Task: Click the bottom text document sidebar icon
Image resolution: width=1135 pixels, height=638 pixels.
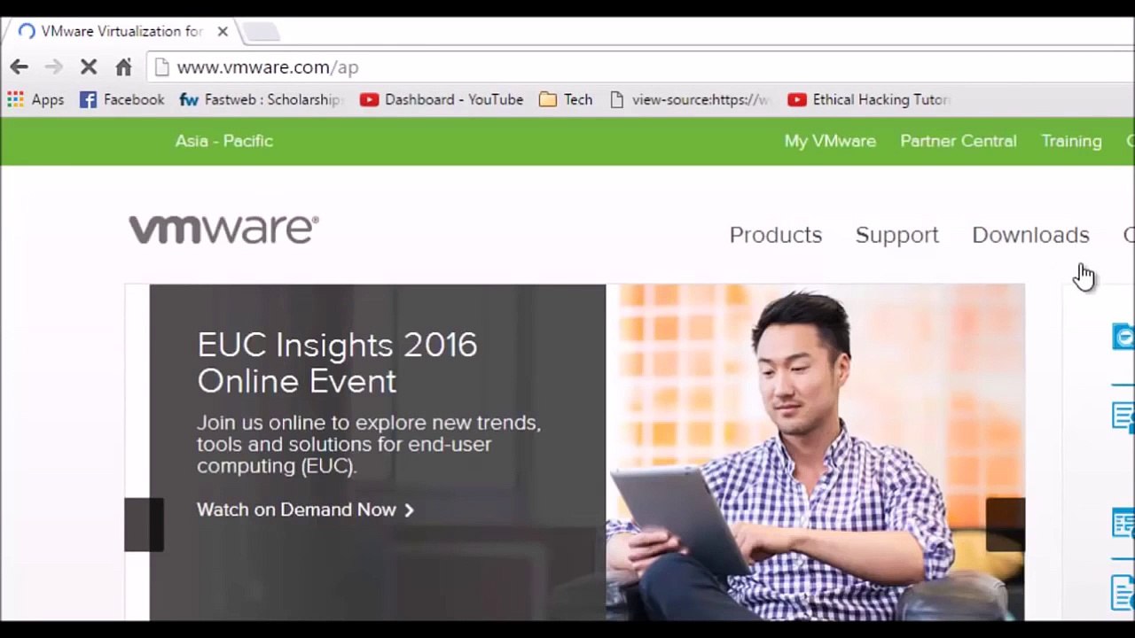Action: (x=1123, y=592)
